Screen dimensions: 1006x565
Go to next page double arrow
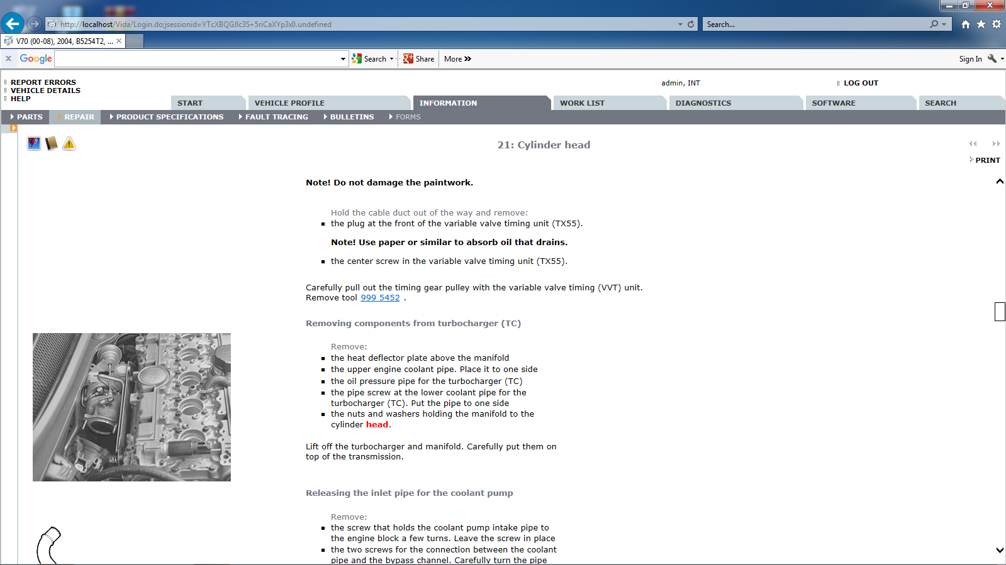click(x=996, y=144)
